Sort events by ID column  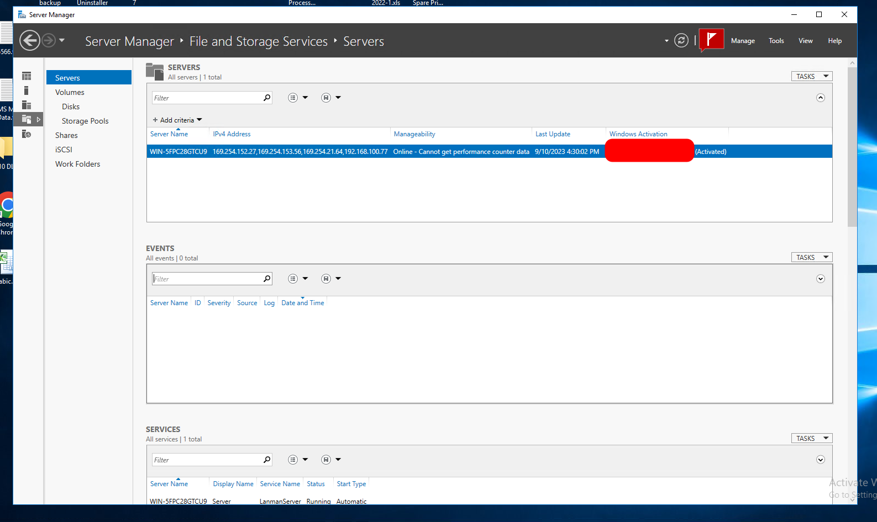tap(197, 303)
